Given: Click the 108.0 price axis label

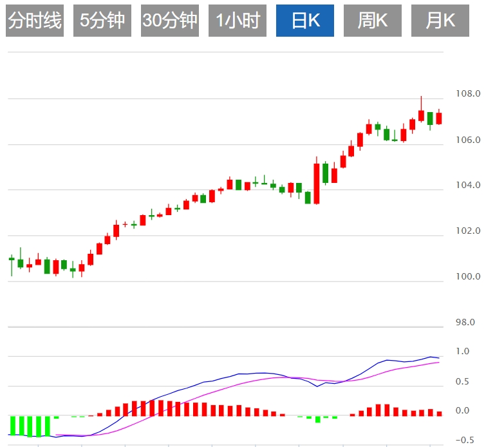Looking at the screenshot, I should 468,94.
